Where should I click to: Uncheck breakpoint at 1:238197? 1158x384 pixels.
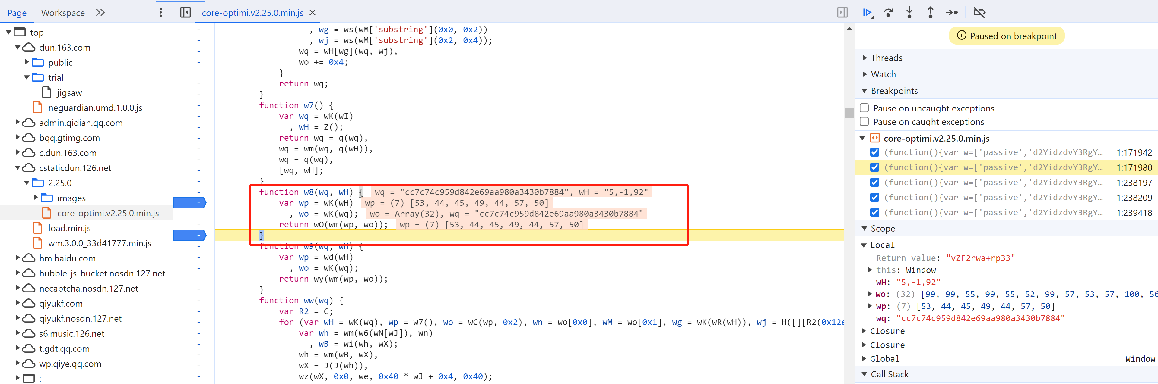coord(874,182)
